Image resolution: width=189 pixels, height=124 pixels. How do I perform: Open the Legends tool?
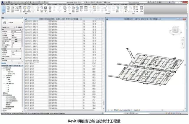click(x=81, y=9)
